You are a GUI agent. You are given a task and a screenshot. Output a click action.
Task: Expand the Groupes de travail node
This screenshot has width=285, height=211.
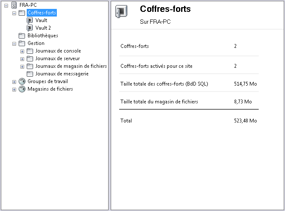14,81
